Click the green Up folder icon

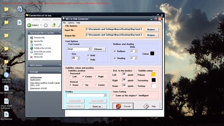[54, 25]
